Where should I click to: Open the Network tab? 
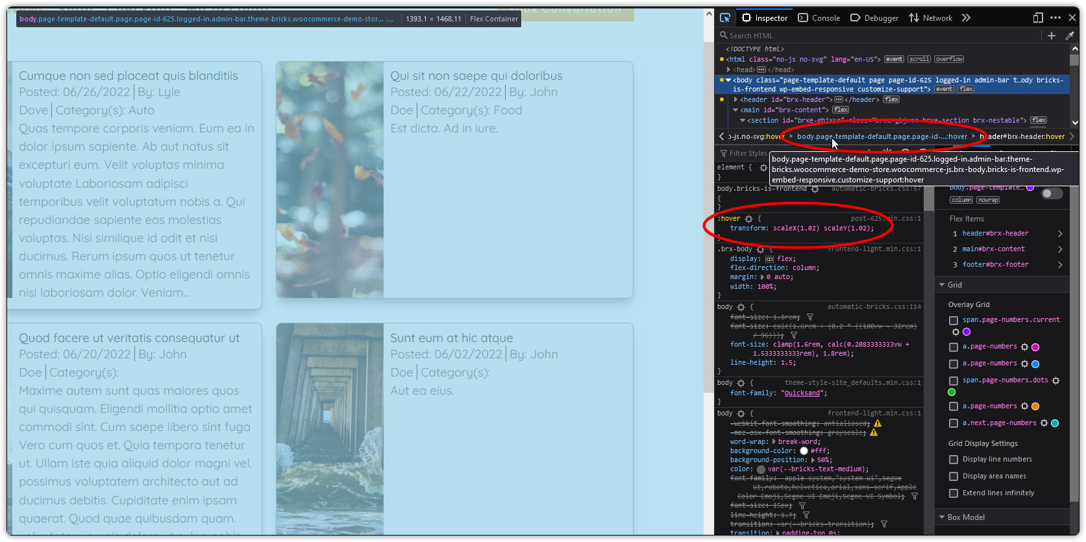(930, 18)
